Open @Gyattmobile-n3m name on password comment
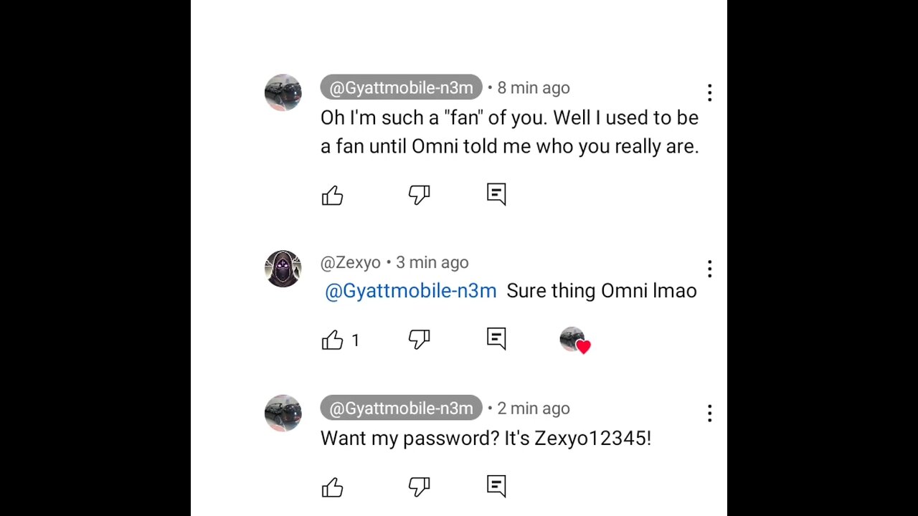The width and height of the screenshot is (918, 516). pos(401,408)
